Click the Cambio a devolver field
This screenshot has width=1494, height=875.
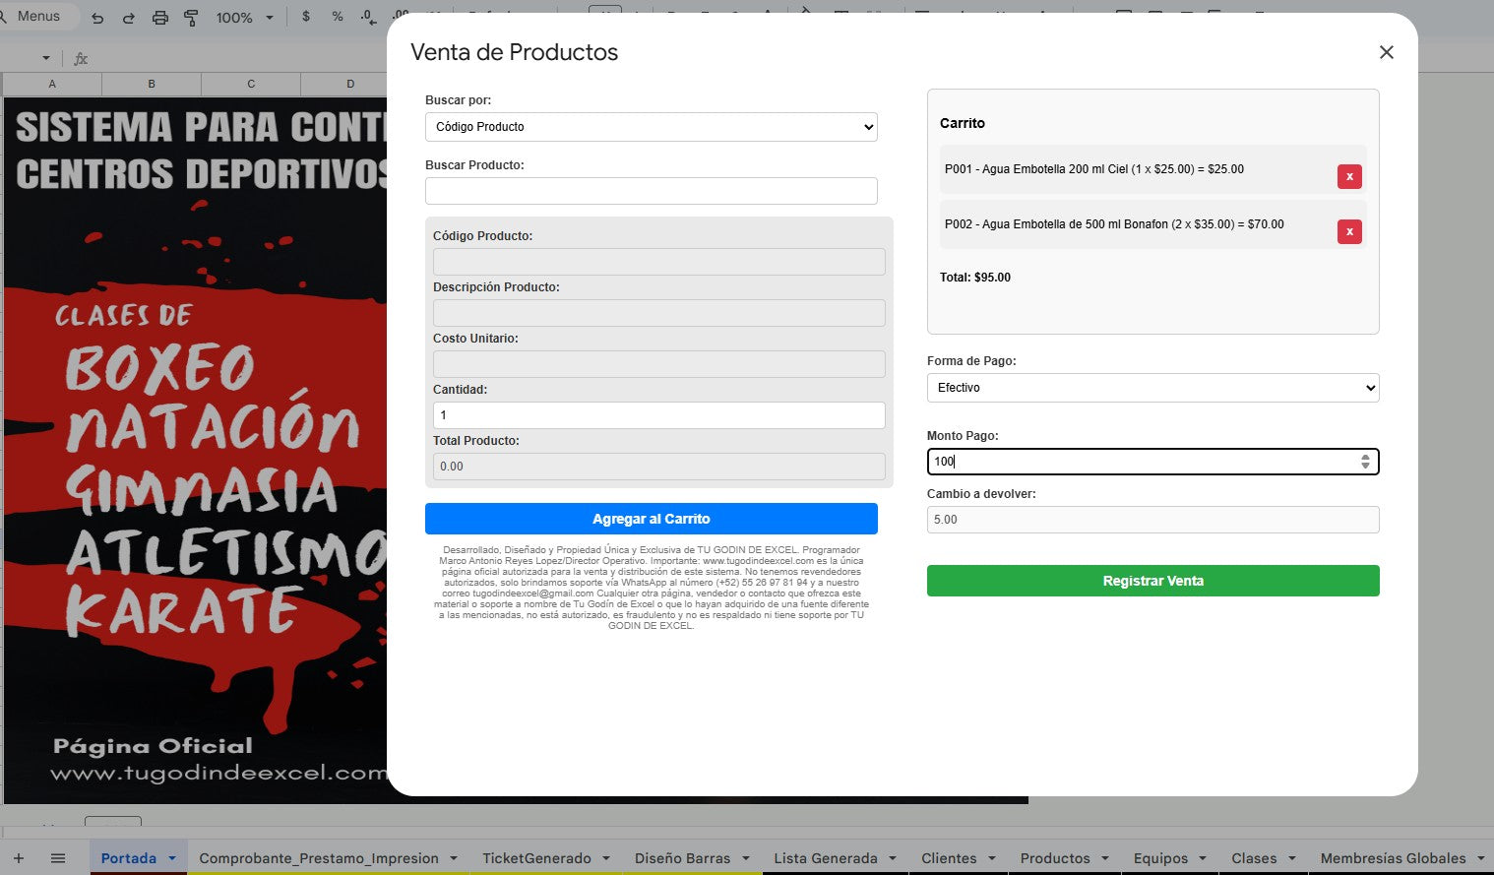pos(1153,520)
